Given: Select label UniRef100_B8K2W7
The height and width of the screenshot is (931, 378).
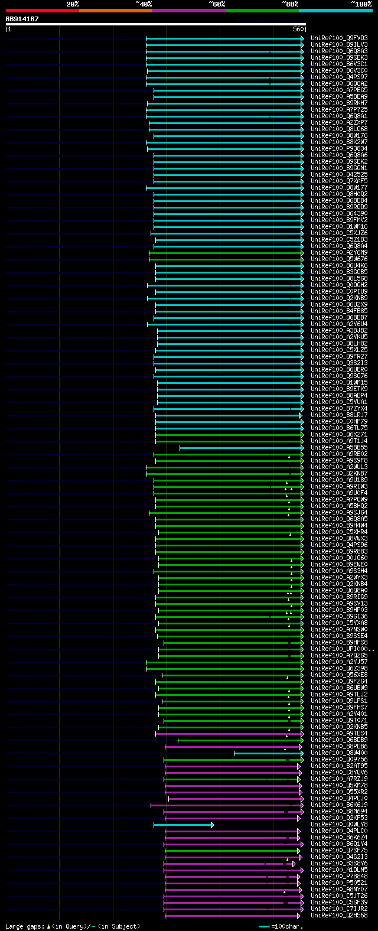Looking at the screenshot, I should coord(339,142).
